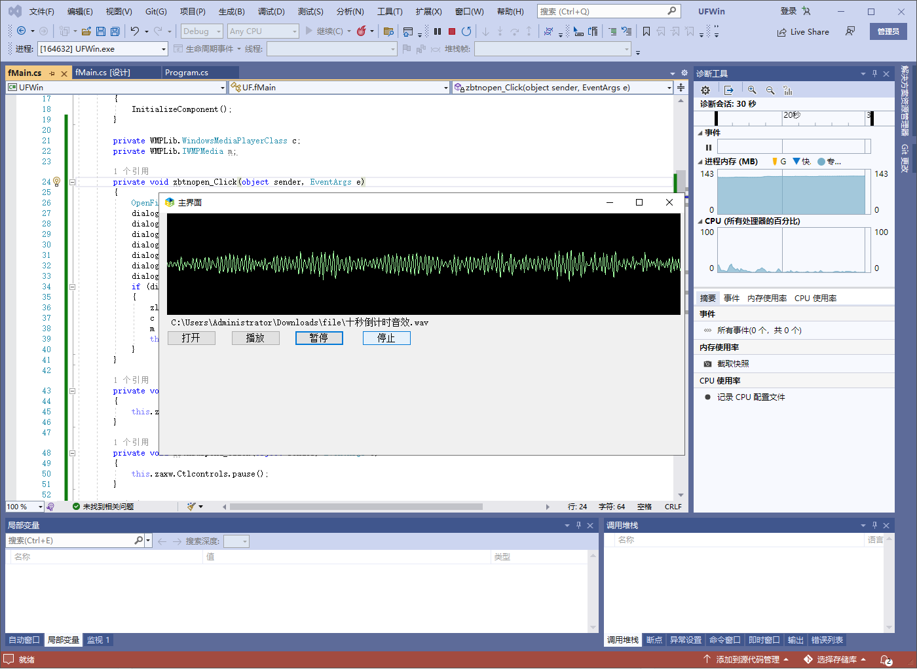Click the hot reload flame icon

pos(362,31)
